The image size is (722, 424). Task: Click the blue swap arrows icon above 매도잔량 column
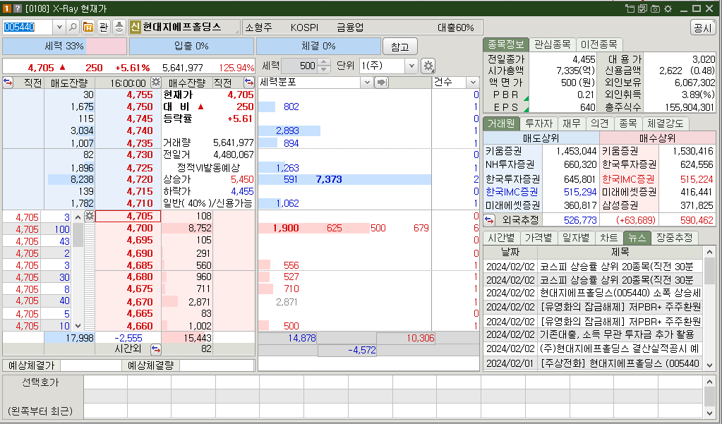point(7,82)
